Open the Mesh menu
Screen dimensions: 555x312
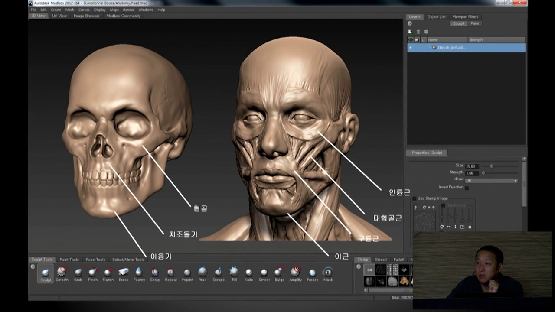tap(69, 10)
